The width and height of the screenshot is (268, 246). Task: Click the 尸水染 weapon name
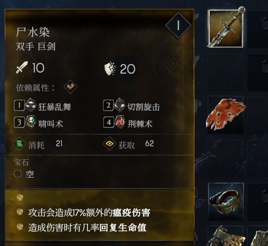coord(33,32)
